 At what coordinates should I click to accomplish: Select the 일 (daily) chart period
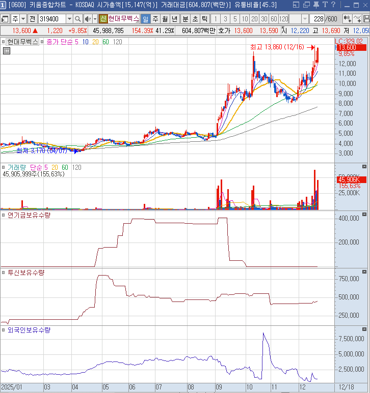click(x=146, y=19)
